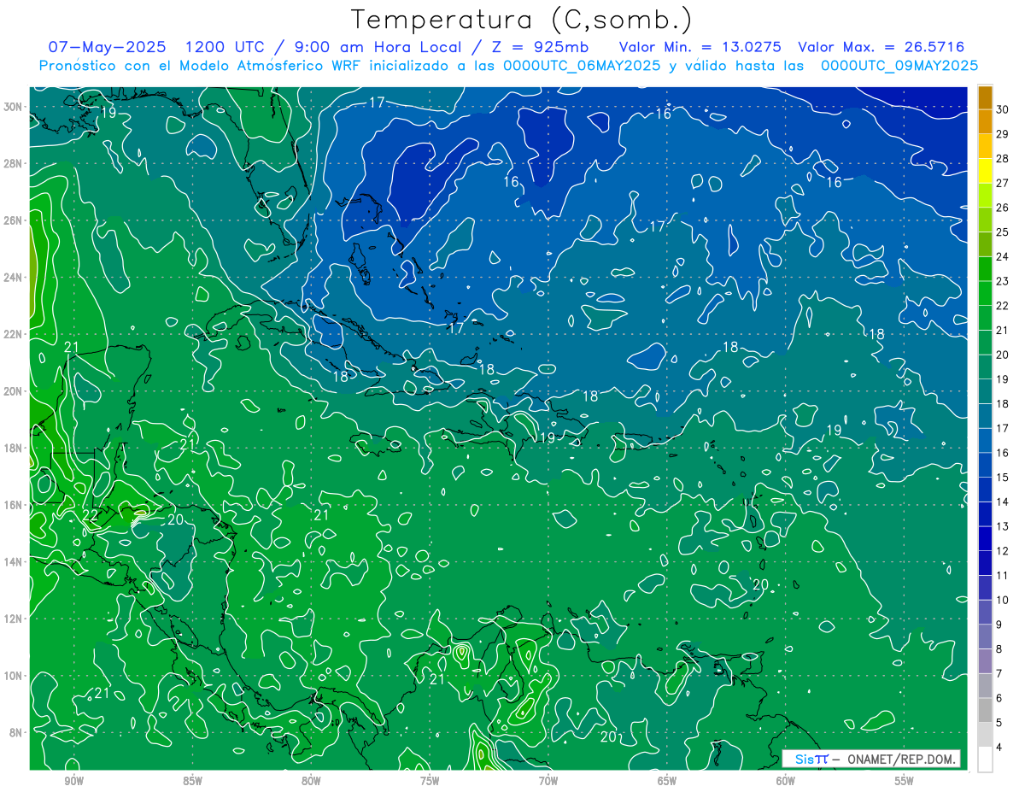Click the legend value '14'
The width and height of the screenshot is (1025, 792).
pos(1003,502)
